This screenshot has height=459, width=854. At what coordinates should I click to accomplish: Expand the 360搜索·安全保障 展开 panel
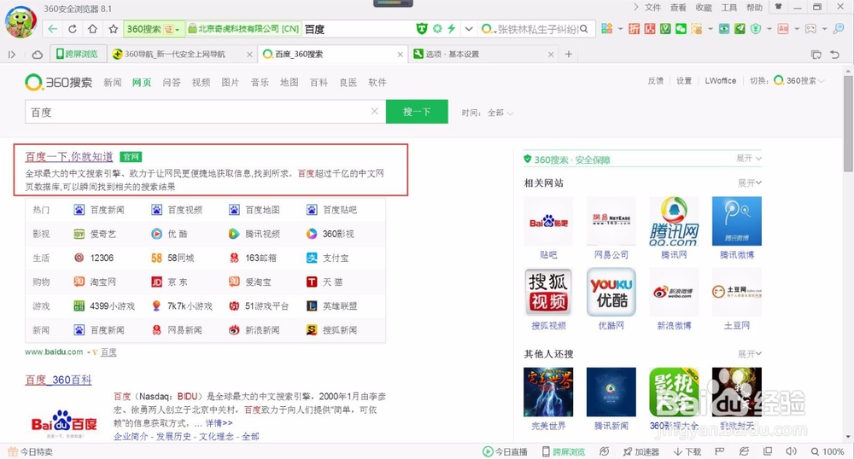749,158
